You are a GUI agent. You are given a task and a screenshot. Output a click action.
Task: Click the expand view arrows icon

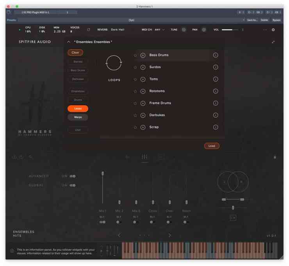pos(273,42)
